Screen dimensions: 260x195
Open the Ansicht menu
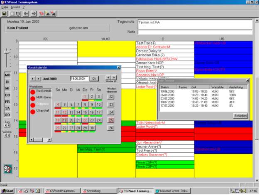tap(15, 7)
